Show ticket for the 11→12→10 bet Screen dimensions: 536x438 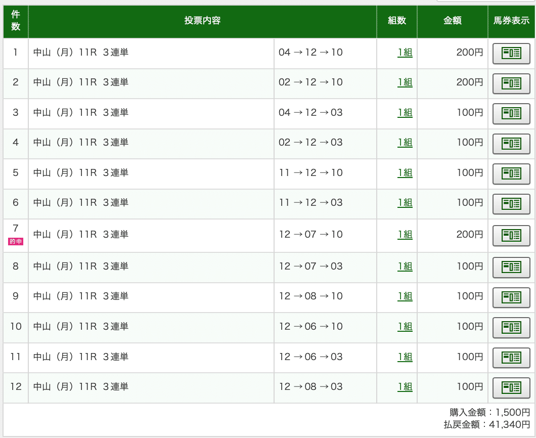[511, 173]
